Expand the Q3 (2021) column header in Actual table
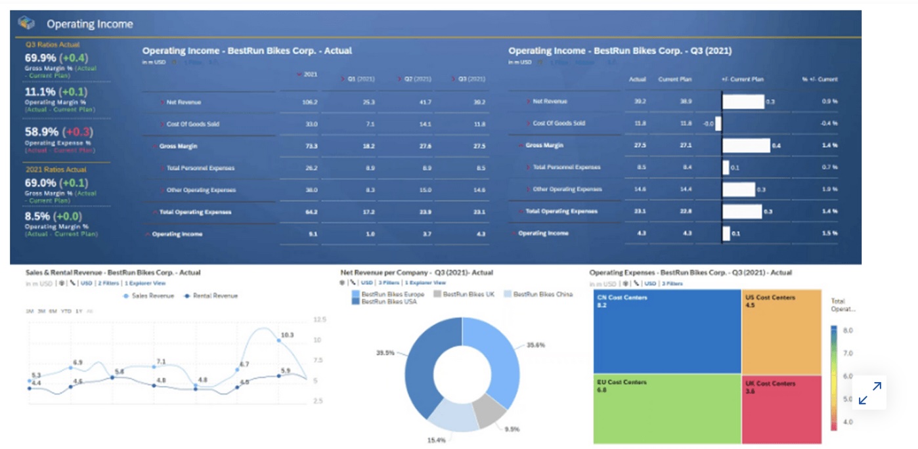Viewport: 918px width, 449px height. tap(453, 79)
